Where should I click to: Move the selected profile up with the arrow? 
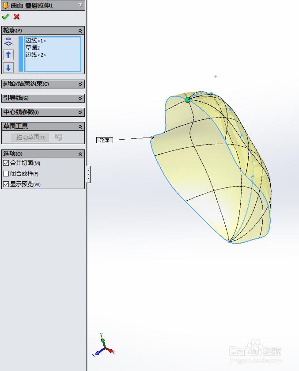(x=8, y=55)
